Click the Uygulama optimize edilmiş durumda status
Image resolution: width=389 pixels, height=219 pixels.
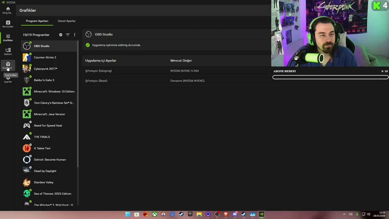click(116, 45)
